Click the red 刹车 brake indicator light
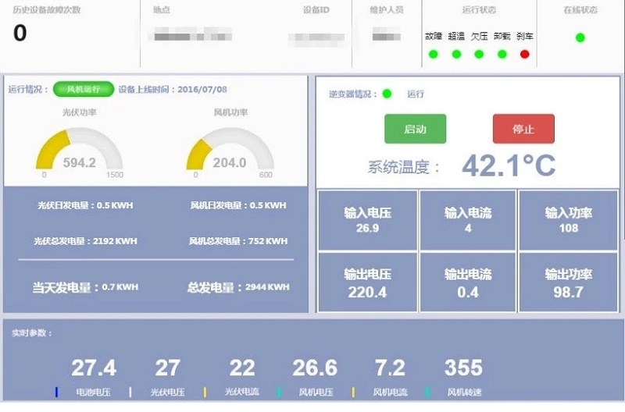The image size is (625, 412). coord(525,54)
